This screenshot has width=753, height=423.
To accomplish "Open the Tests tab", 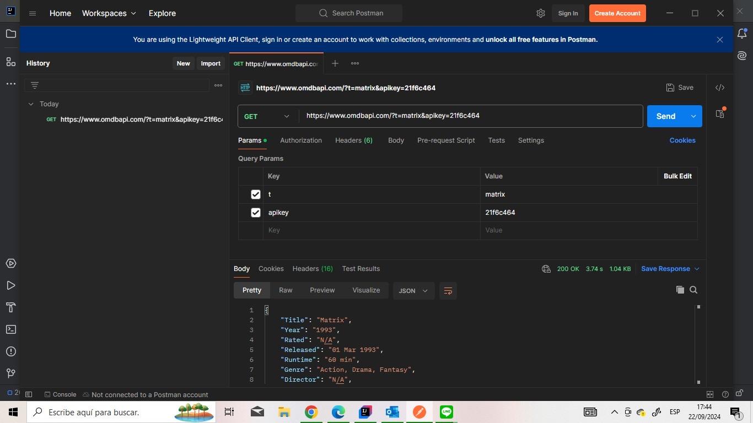I will (496, 140).
